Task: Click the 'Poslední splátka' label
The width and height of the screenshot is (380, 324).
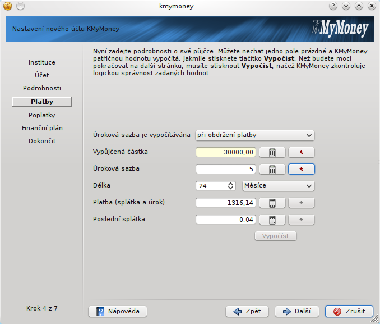Action: [119, 220]
